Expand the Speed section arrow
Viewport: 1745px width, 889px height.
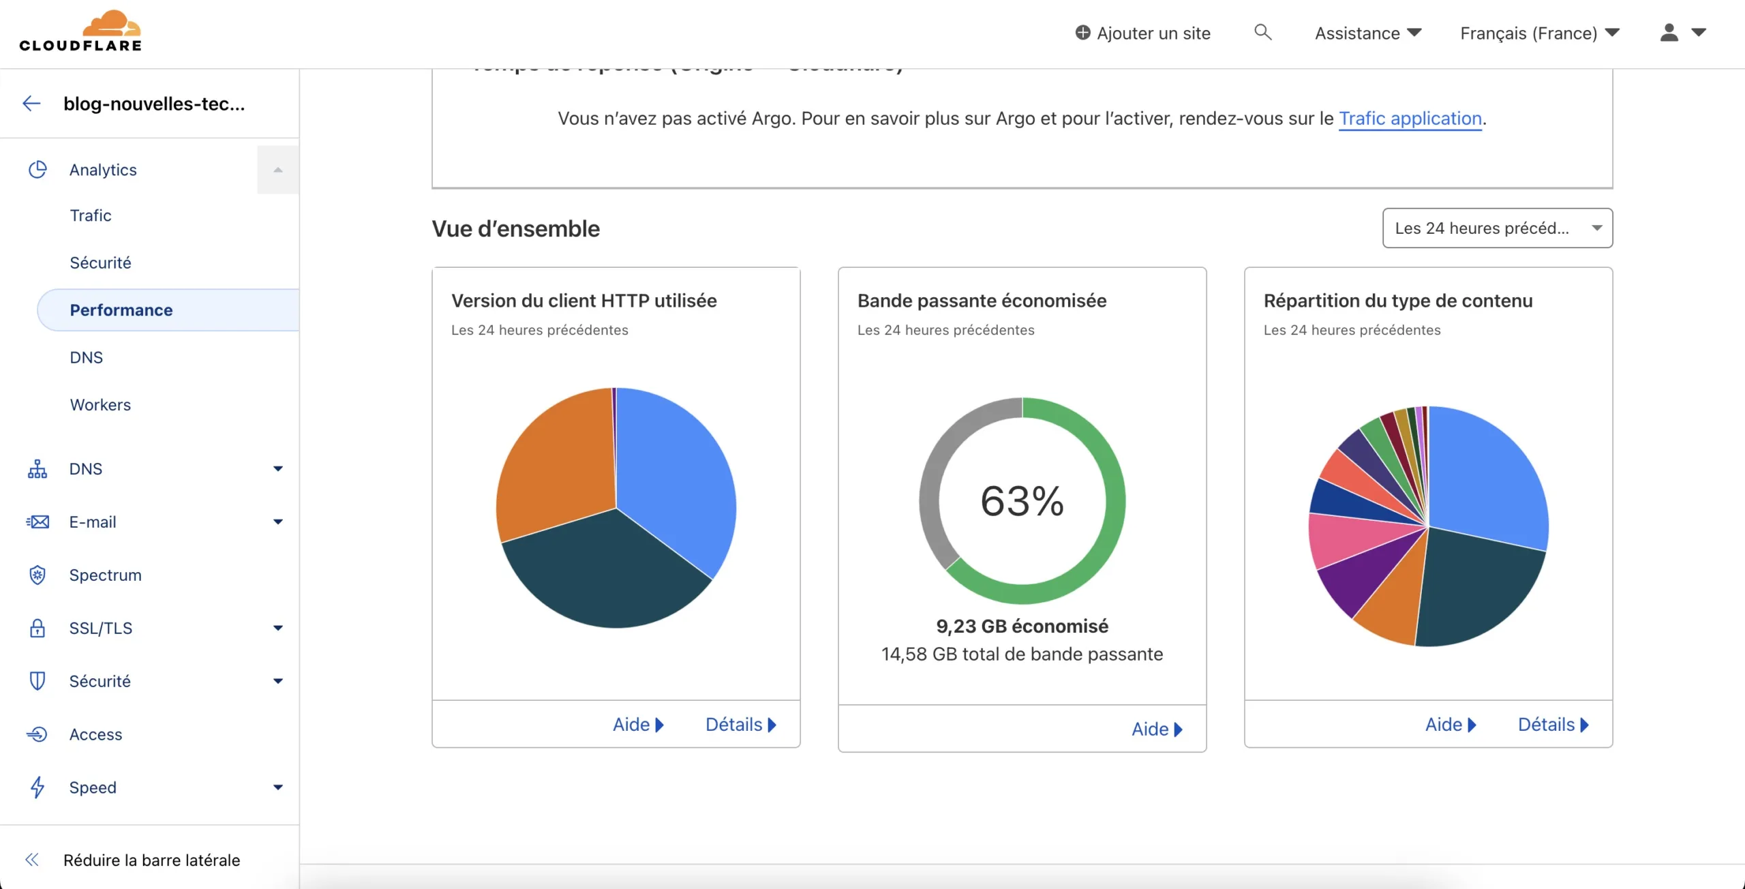pos(278,788)
